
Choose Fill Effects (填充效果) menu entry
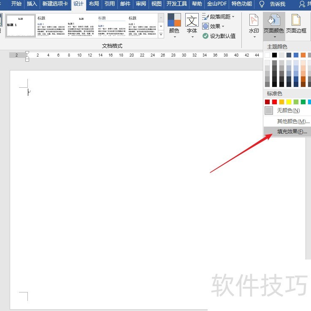pyautogui.click(x=291, y=132)
